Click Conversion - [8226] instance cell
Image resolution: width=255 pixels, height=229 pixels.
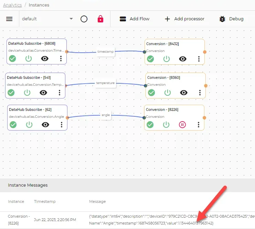pyautogui.click(x=19, y=220)
